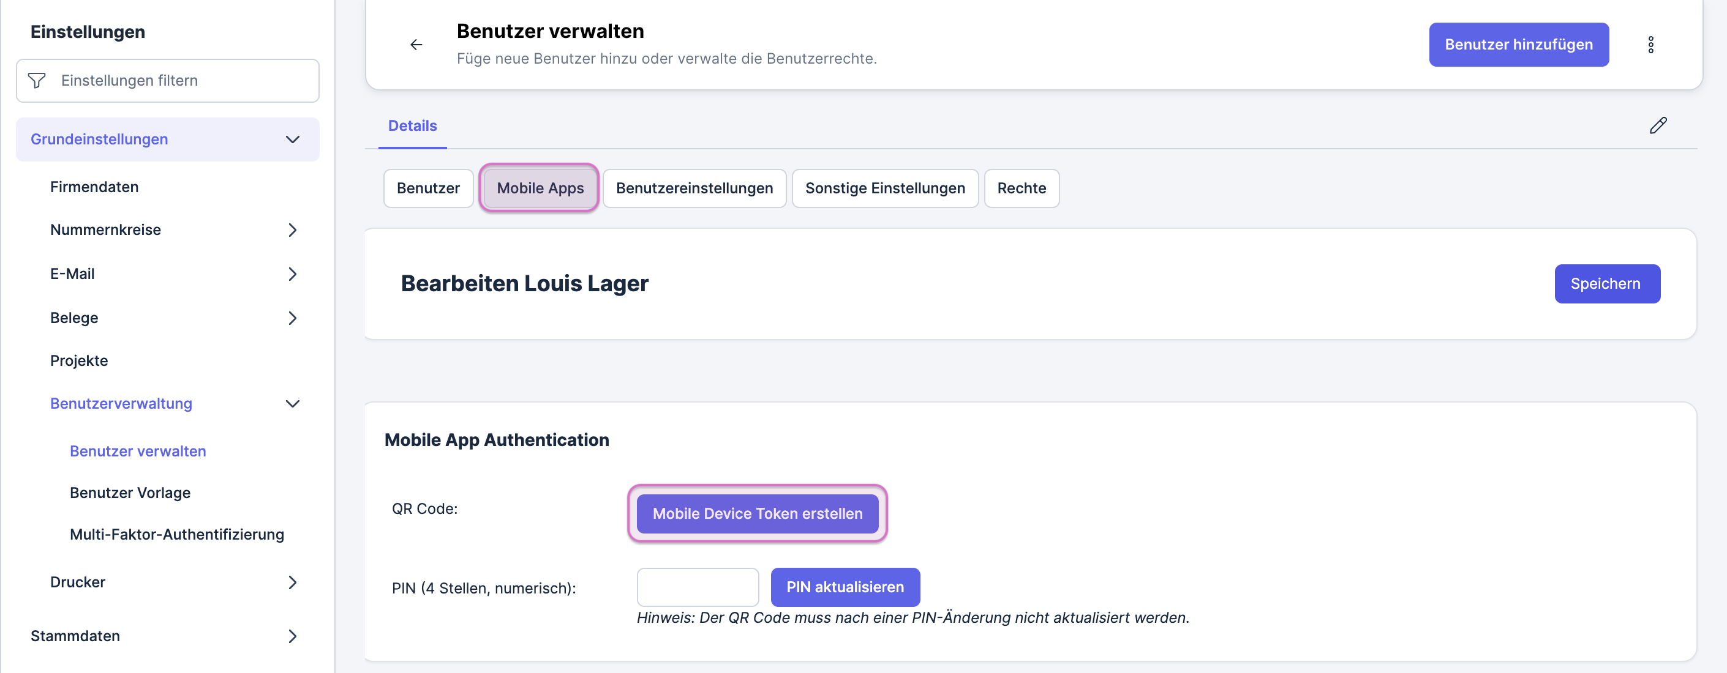Collapse the Grundeinstellungen section

pyautogui.click(x=292, y=139)
